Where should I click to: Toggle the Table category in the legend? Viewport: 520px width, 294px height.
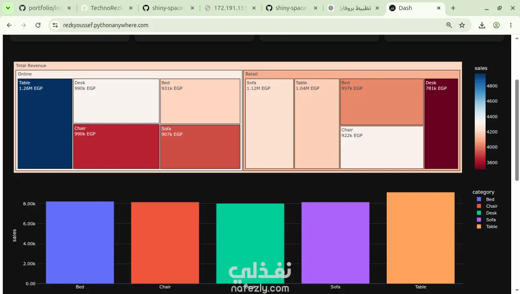(x=487, y=226)
